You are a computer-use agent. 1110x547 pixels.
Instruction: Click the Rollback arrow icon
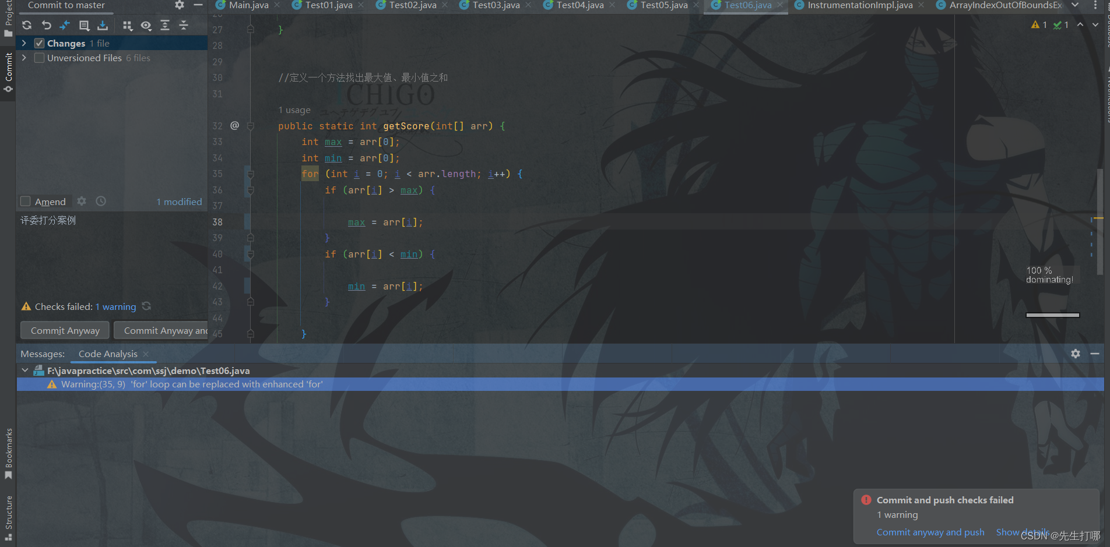point(46,26)
